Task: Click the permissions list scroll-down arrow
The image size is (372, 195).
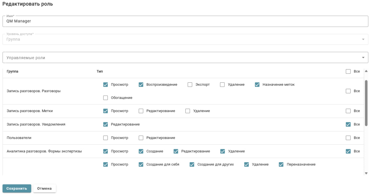Action: [x=366, y=173]
